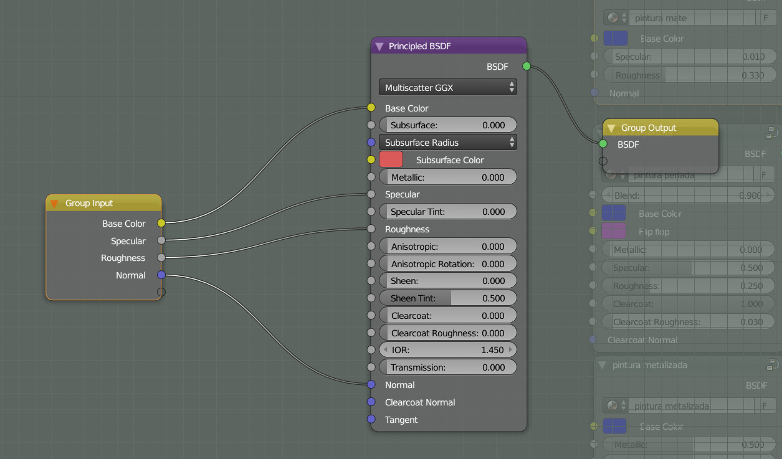Click the Flip flop purple color swatch
Screen dimensions: 782x459
tap(614, 231)
